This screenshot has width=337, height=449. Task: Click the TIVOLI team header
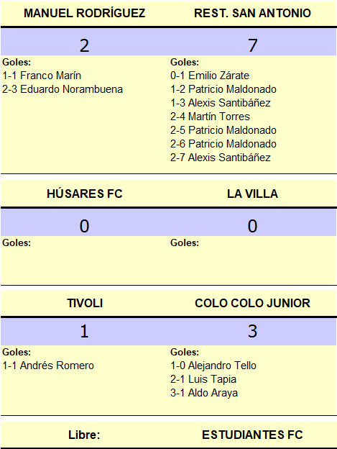(x=85, y=303)
